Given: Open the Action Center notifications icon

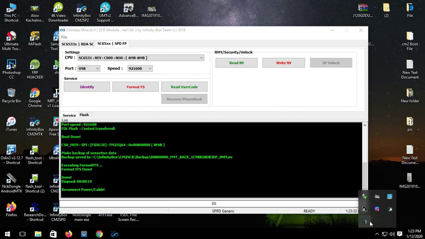Looking at the screenshot, I should point(400,234).
